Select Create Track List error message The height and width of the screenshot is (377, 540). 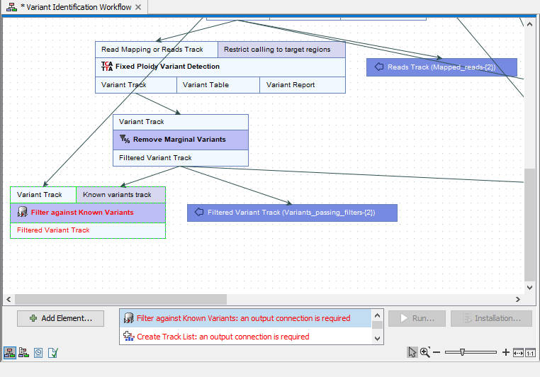coord(223,337)
